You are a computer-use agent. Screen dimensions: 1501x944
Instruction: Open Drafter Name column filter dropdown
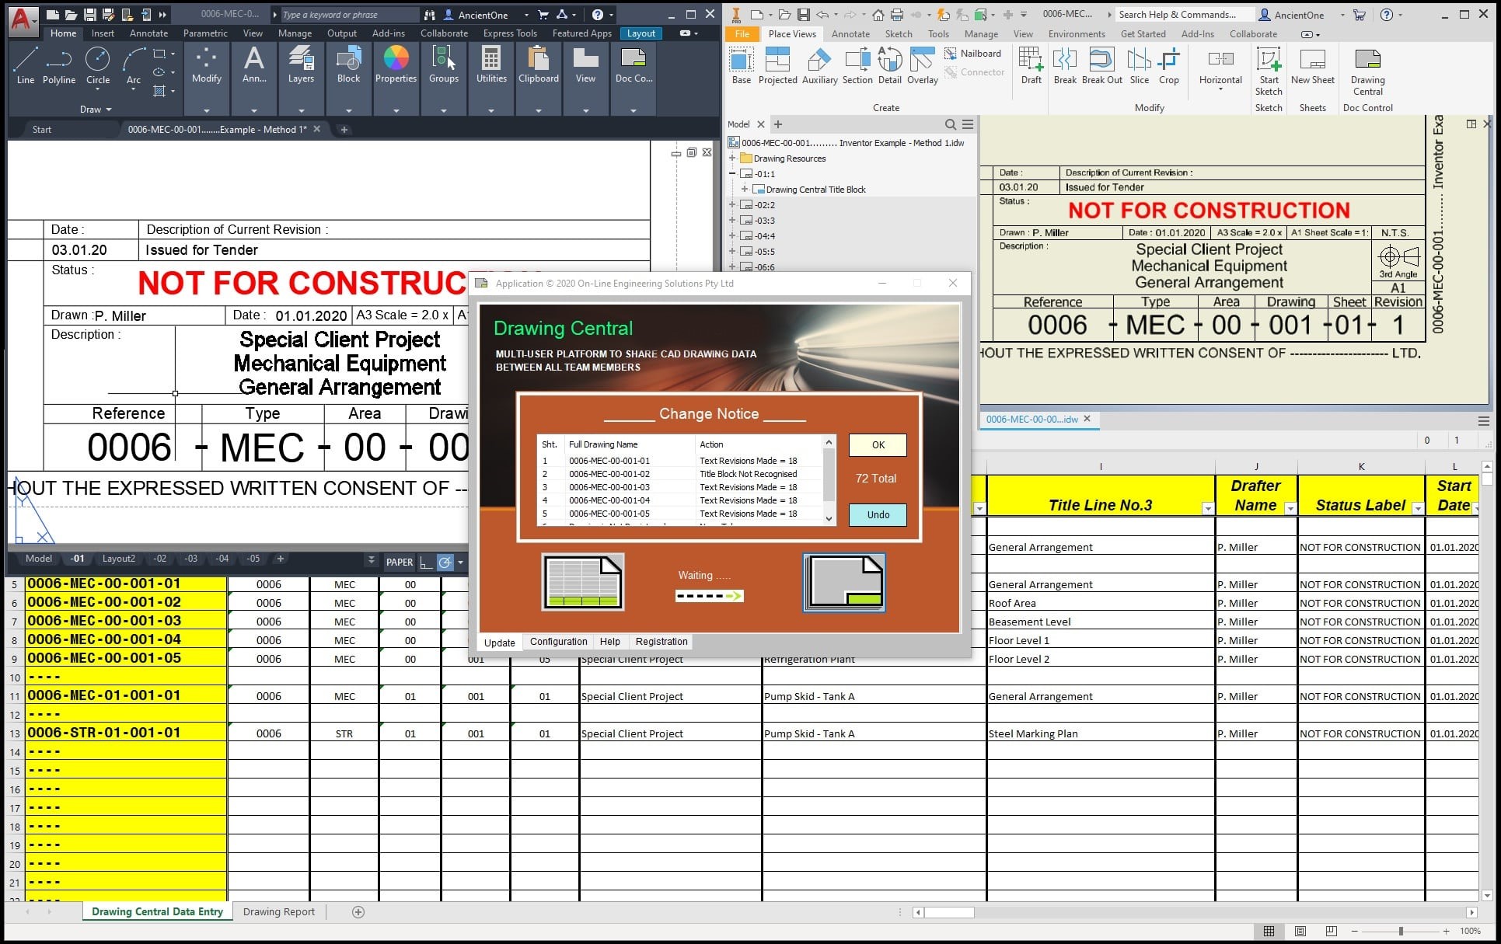[x=1290, y=509]
